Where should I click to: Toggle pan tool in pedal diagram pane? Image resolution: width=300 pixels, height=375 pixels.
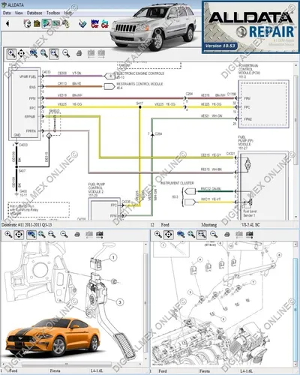click(19, 235)
